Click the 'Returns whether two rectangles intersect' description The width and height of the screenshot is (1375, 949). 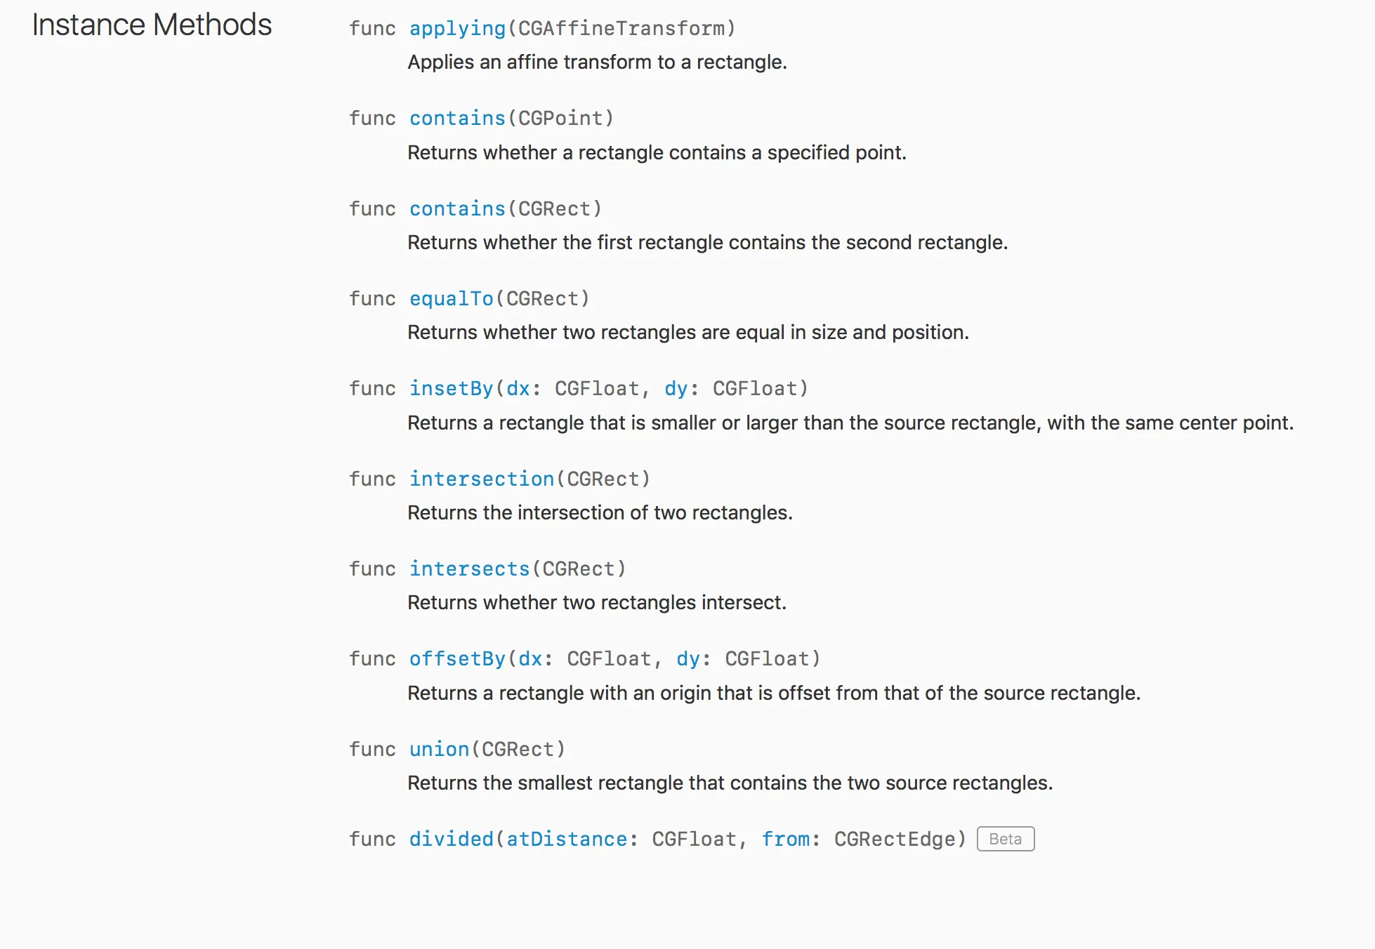click(x=596, y=602)
